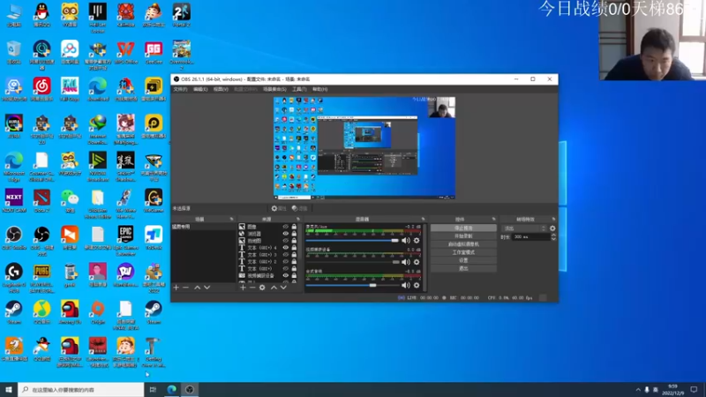The image size is (706, 397).
Task: Move the selected source up
Action: click(274, 288)
